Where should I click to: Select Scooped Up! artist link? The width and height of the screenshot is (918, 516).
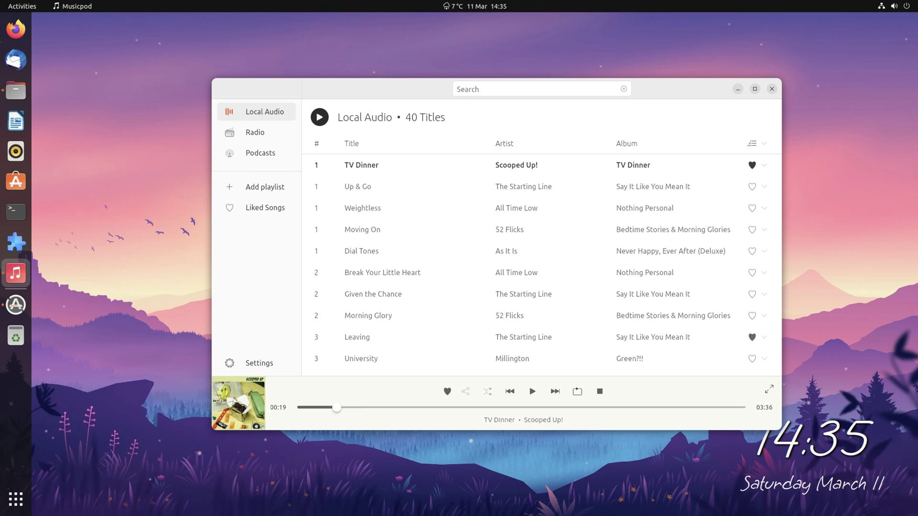point(516,165)
